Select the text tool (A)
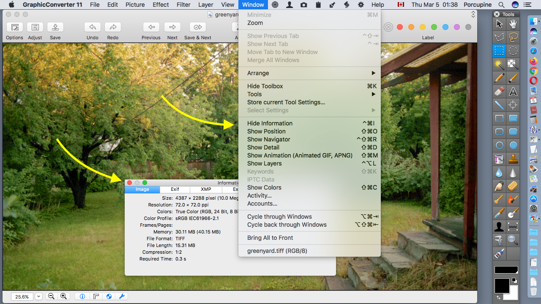This screenshot has width=541, height=304. (513, 92)
